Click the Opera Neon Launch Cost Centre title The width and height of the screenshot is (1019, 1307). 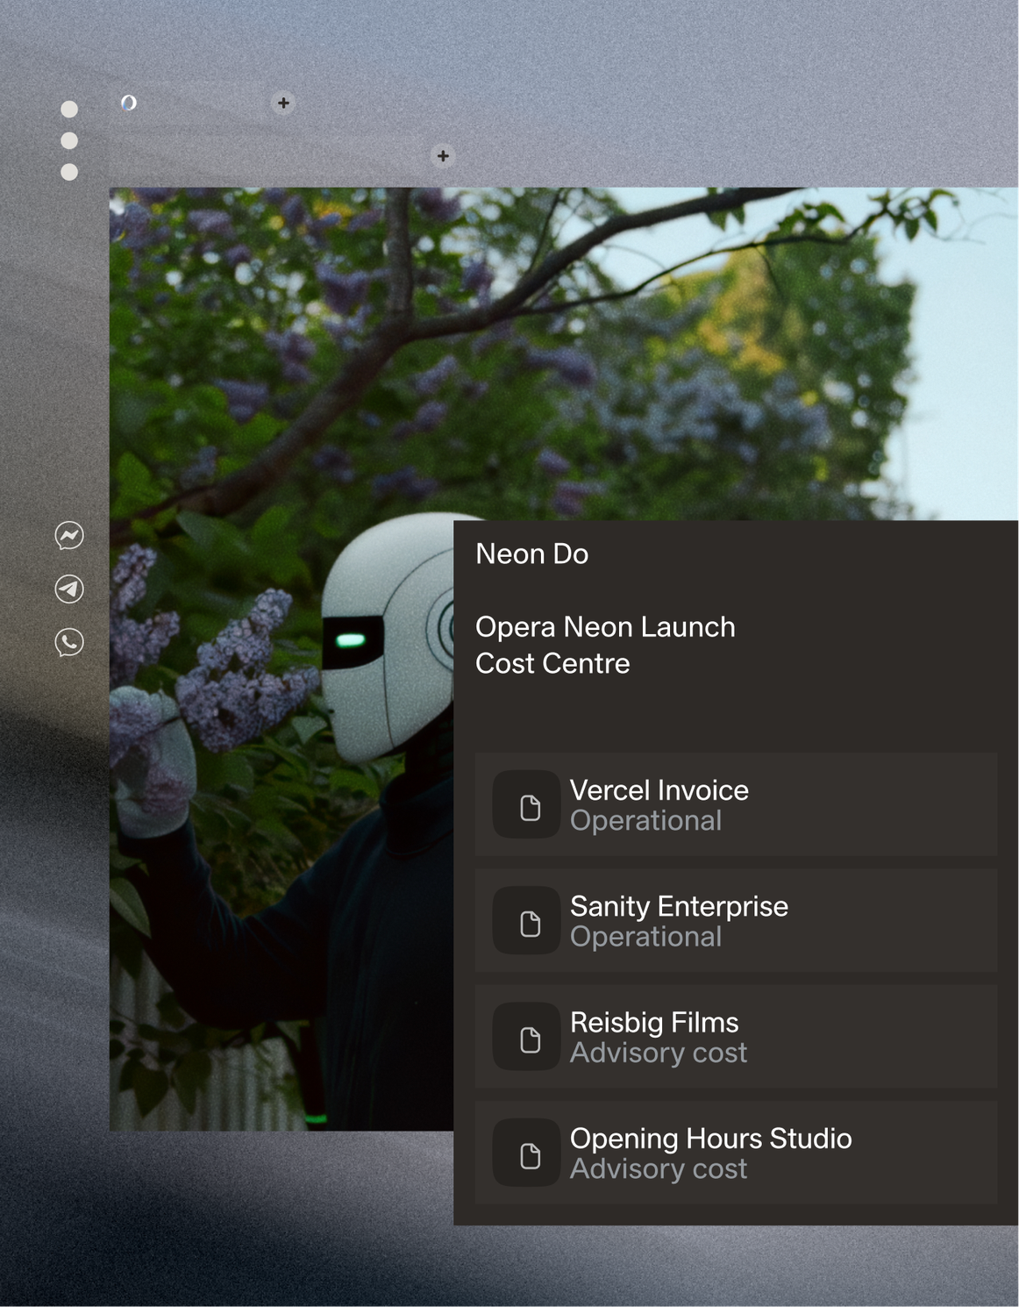(605, 646)
